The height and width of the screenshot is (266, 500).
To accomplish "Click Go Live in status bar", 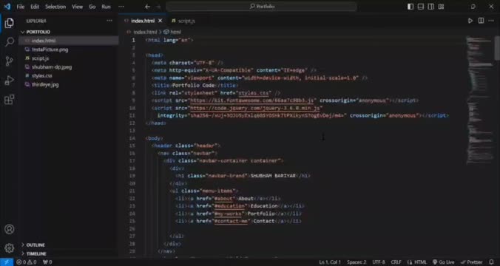I will (443, 262).
